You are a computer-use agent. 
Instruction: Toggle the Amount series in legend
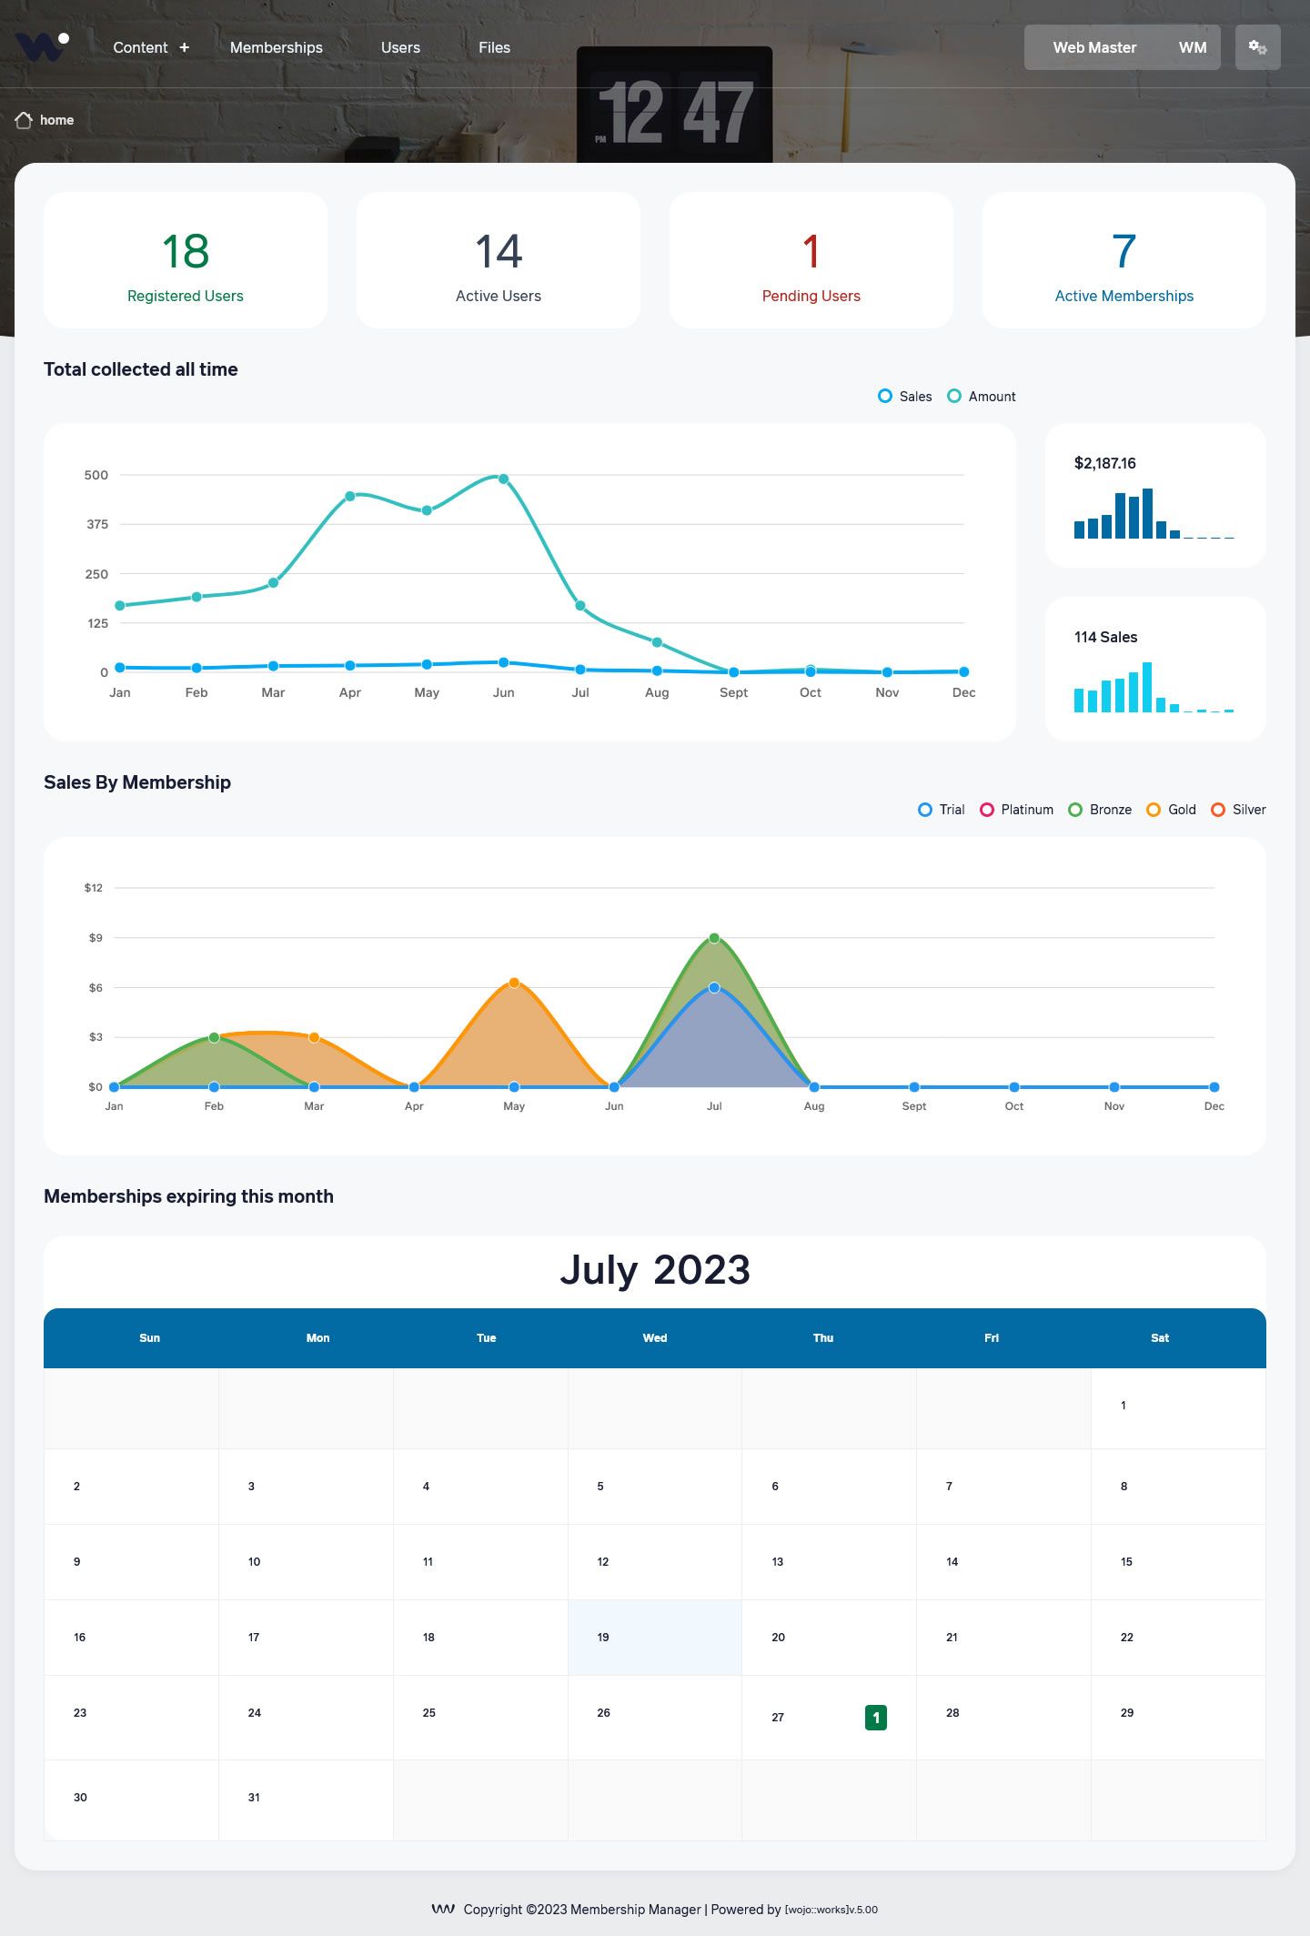[x=982, y=397]
